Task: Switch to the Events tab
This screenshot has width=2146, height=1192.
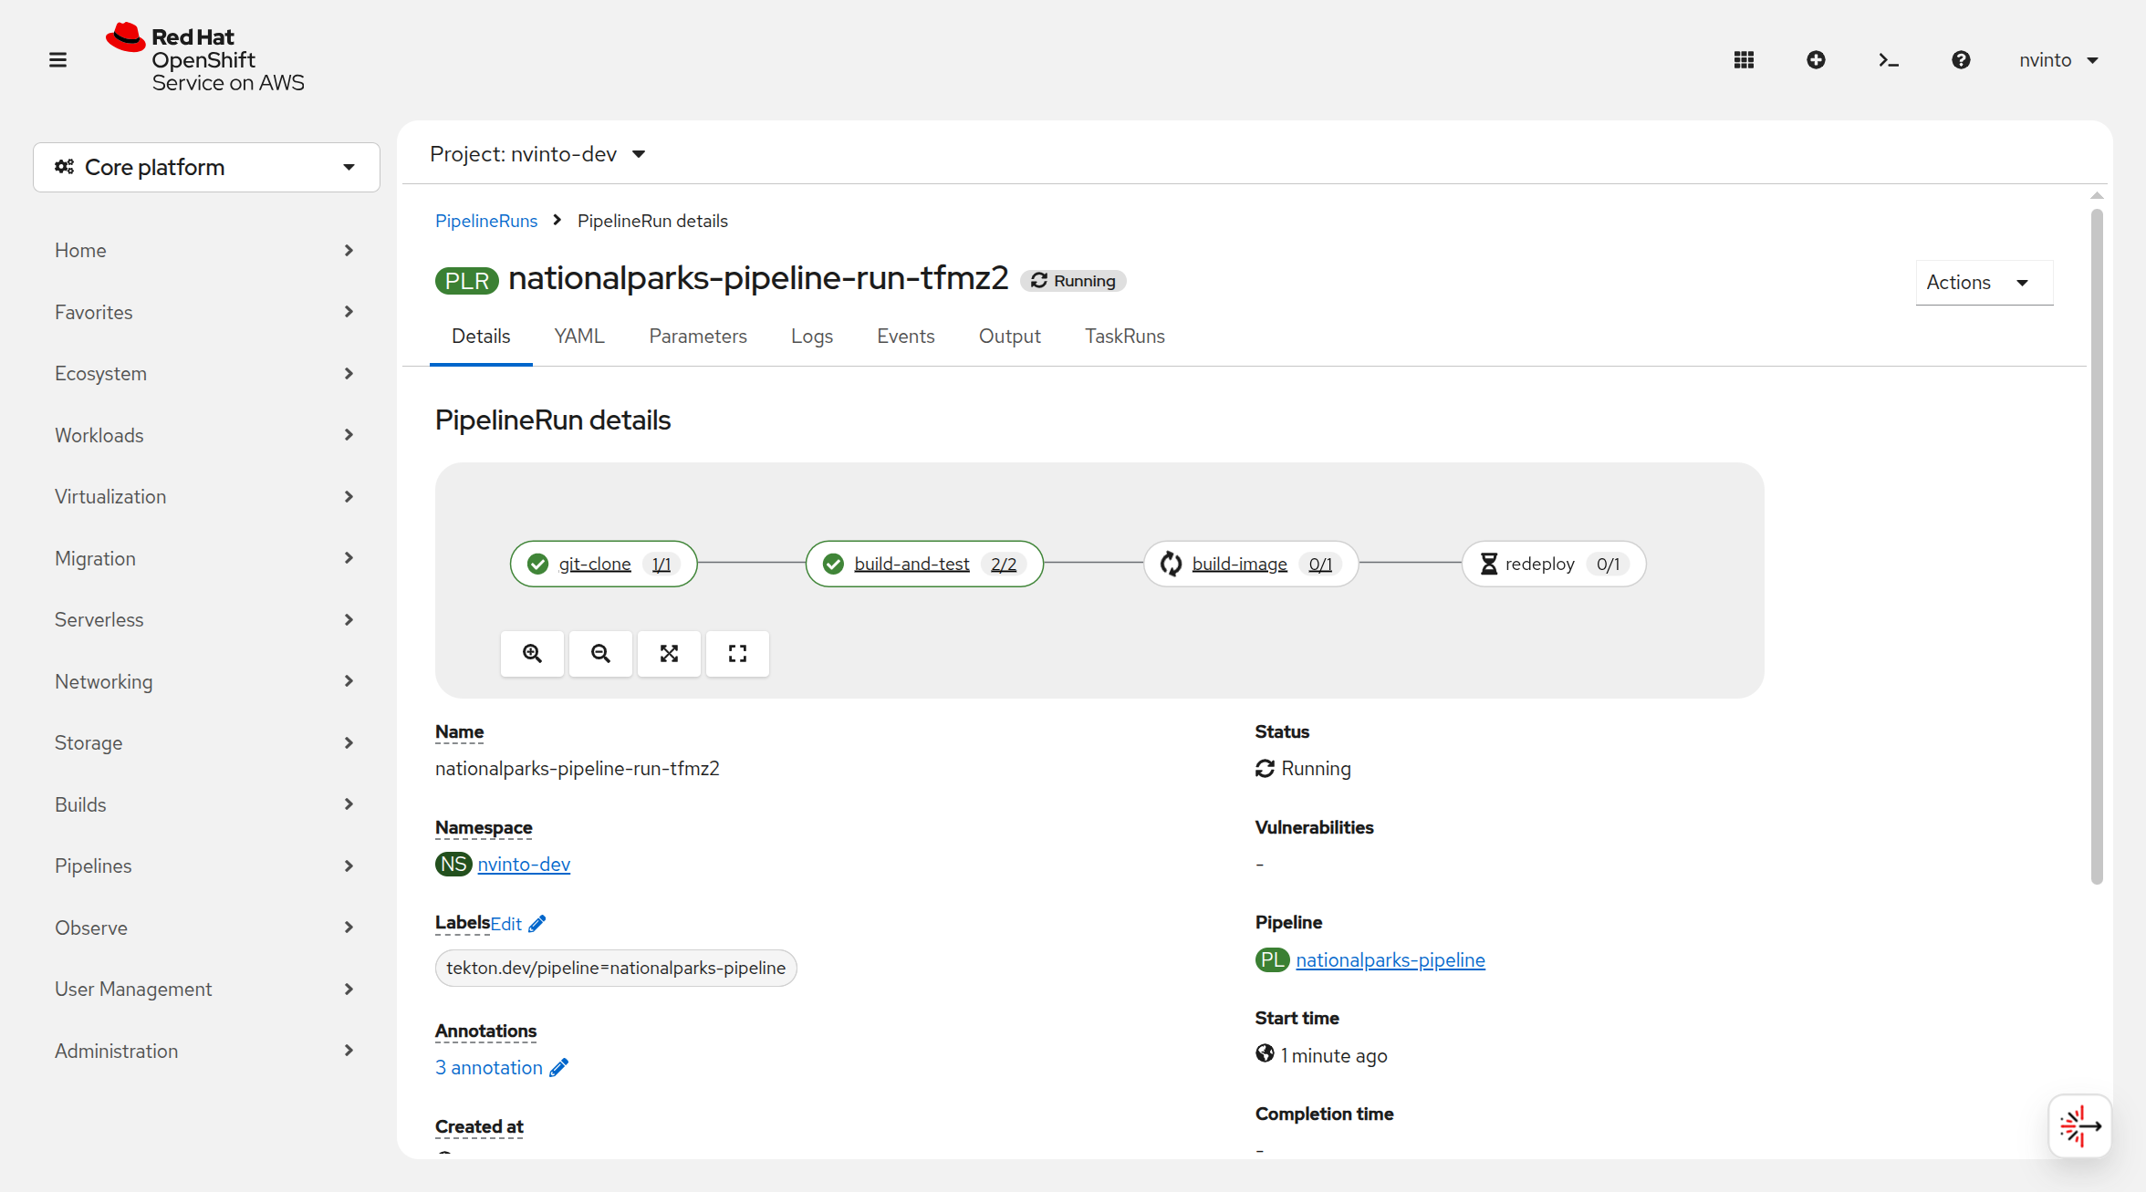Action: (906, 337)
